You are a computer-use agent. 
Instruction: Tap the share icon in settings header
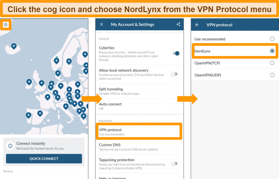click(x=178, y=24)
